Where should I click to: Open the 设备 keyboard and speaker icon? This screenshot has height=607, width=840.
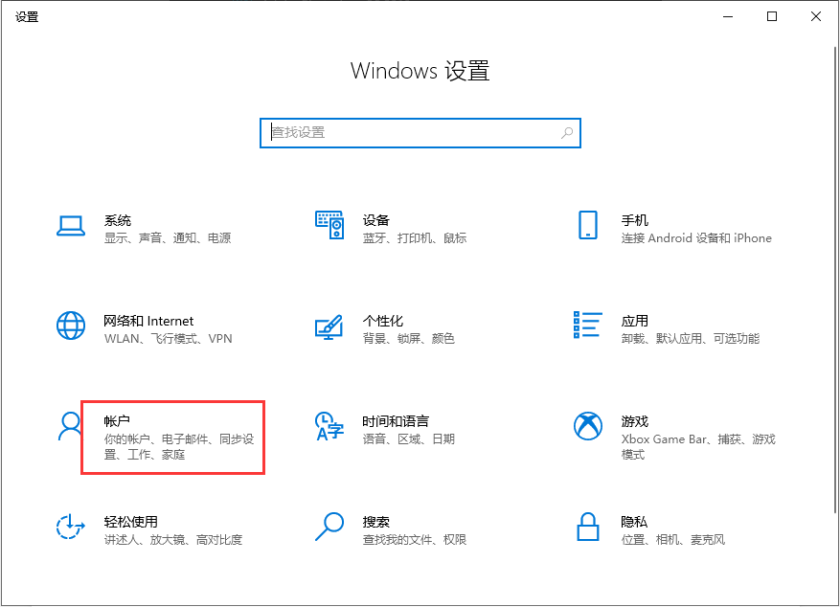pos(329,225)
